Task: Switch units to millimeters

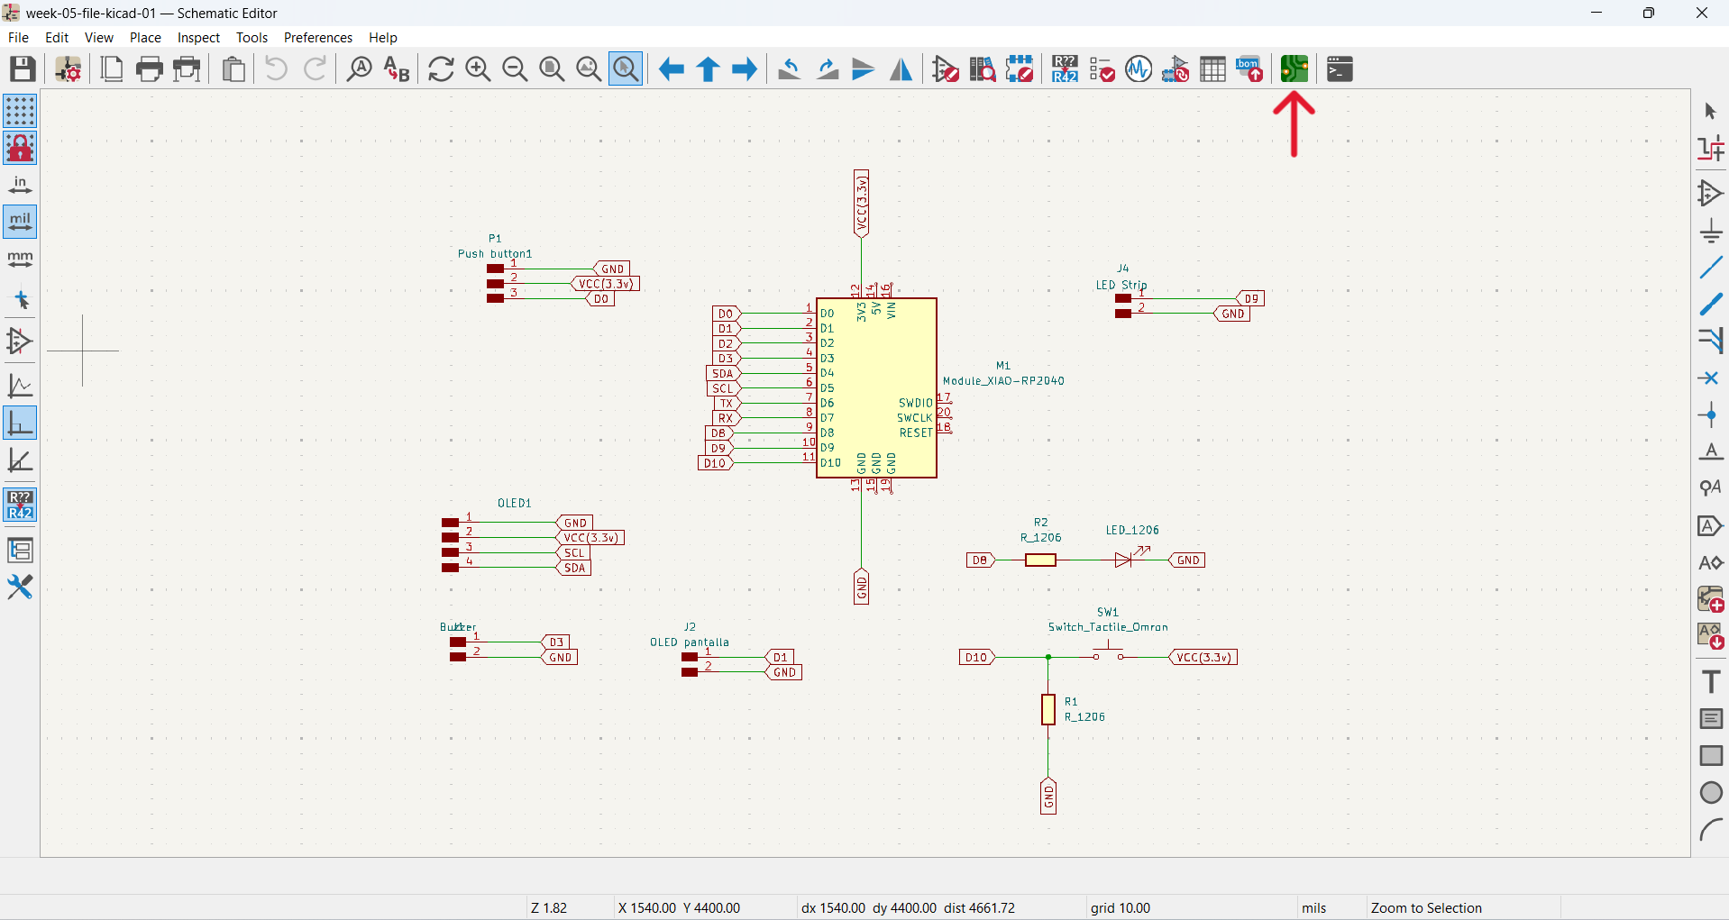Action: coord(20,259)
